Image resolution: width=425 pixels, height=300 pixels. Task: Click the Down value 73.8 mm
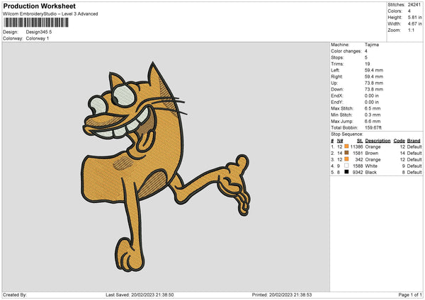374,89
